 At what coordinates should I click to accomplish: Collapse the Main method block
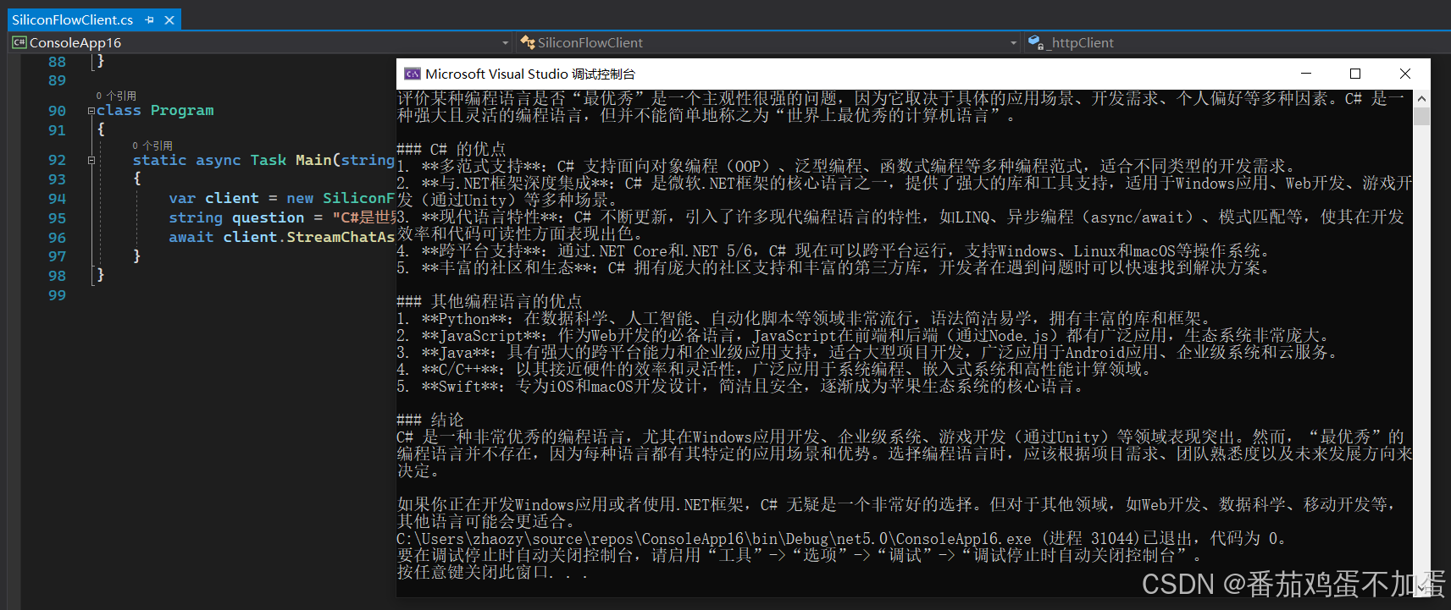point(91,160)
